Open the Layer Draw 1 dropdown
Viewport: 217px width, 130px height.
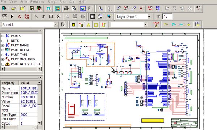pyautogui.click(x=149, y=17)
